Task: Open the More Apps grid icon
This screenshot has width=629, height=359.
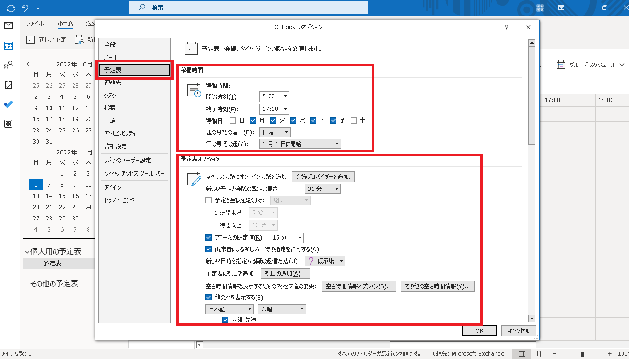Action: pos(8,124)
